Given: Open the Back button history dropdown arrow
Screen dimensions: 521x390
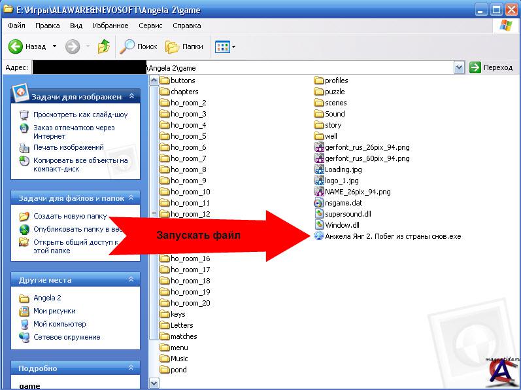Looking at the screenshot, I should tap(54, 46).
